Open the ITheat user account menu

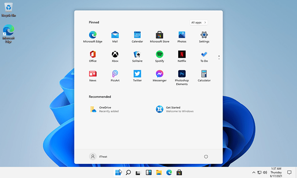[99, 157]
